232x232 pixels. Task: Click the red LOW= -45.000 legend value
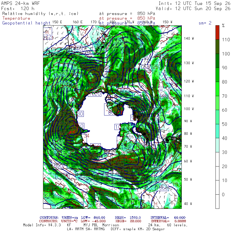[x=93, y=221]
